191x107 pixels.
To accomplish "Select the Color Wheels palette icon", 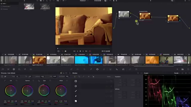I will tap(14, 69).
